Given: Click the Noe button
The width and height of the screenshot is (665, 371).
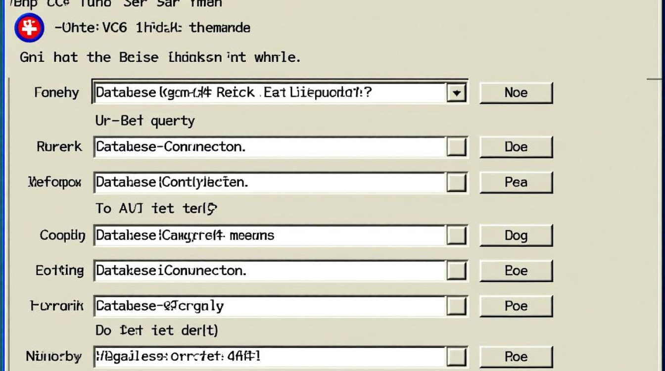Looking at the screenshot, I should 516,93.
